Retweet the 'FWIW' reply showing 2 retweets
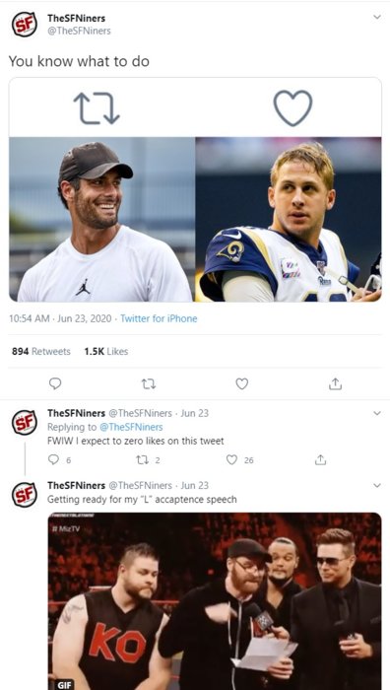390x690 pixels. (x=142, y=460)
